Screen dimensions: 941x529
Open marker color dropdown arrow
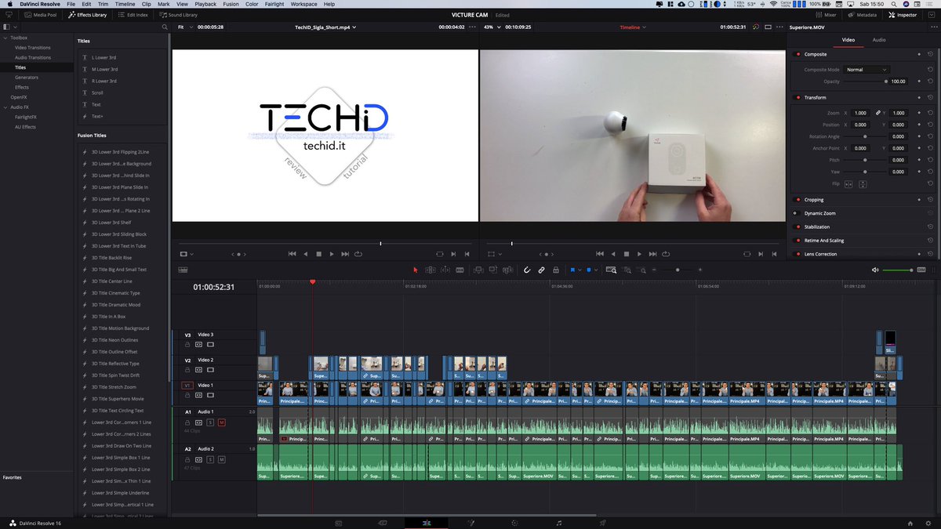pyautogui.click(x=596, y=270)
